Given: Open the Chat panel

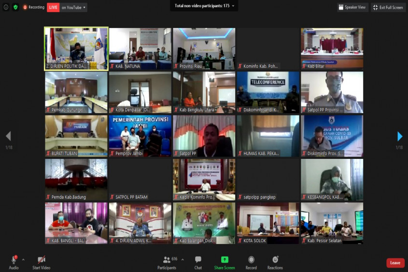Looking at the screenshot, I should pos(198,263).
